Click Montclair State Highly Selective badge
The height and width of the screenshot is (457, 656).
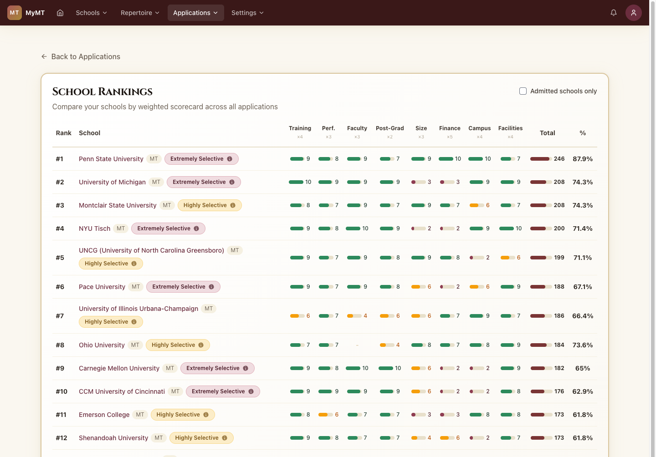[210, 205]
